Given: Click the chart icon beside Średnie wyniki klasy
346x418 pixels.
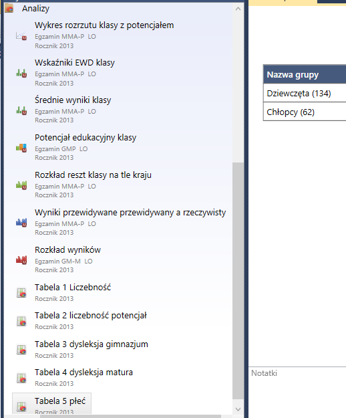Looking at the screenshot, I should [x=21, y=110].
